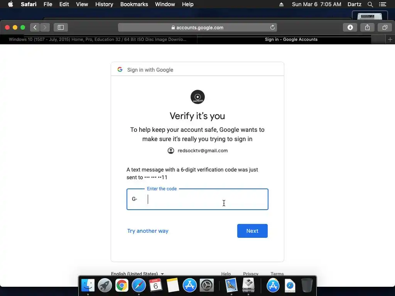Click the Try another way link
The height and width of the screenshot is (296, 395).
pos(148,231)
